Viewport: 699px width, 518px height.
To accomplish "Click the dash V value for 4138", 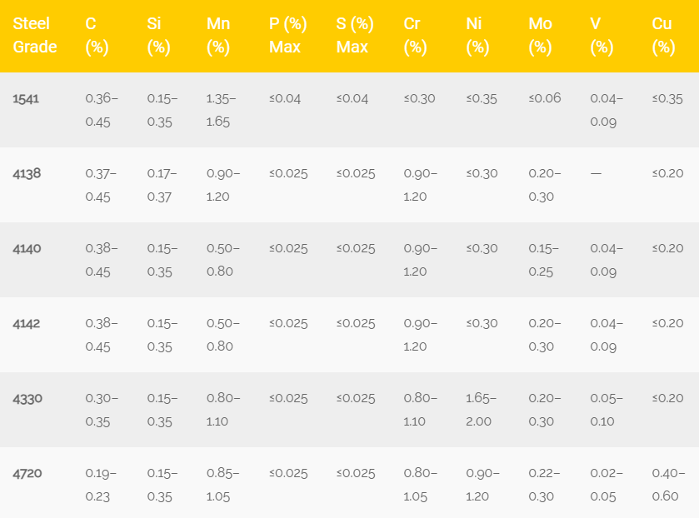I will 596,173.
